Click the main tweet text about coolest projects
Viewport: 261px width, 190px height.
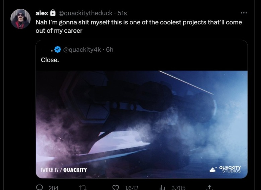point(139,26)
